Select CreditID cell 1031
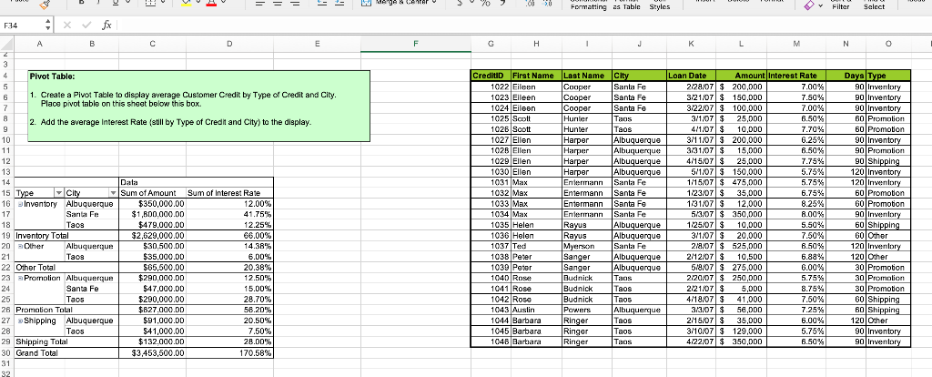Viewport: 932px width, 377px height. (x=491, y=182)
